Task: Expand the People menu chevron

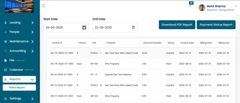Action: coord(32,32)
